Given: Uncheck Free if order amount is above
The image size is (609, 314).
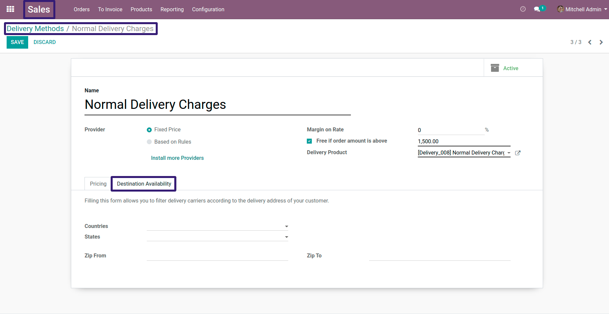Looking at the screenshot, I should 309,141.
